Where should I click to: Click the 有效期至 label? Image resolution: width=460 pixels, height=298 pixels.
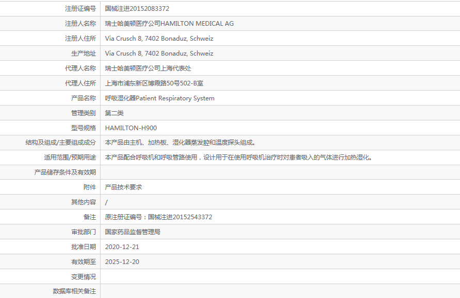(x=84, y=262)
